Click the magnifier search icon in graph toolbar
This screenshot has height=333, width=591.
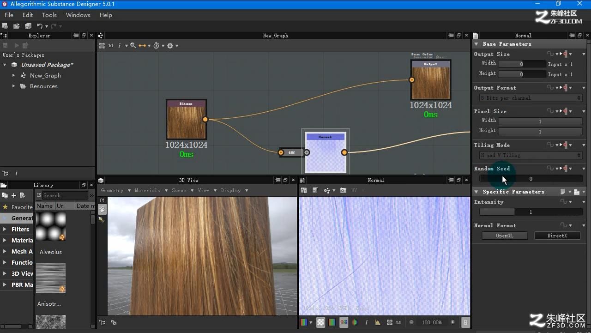click(133, 46)
